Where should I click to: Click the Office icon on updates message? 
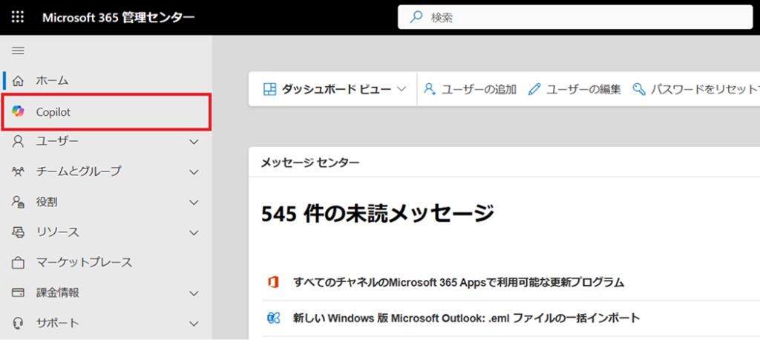point(274,282)
